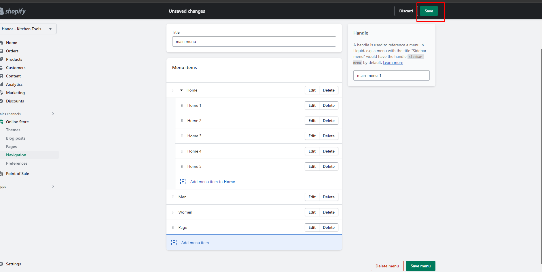Viewport: 542px width, 272px height.
Task: Click the Delete menu button
Action: (x=387, y=266)
